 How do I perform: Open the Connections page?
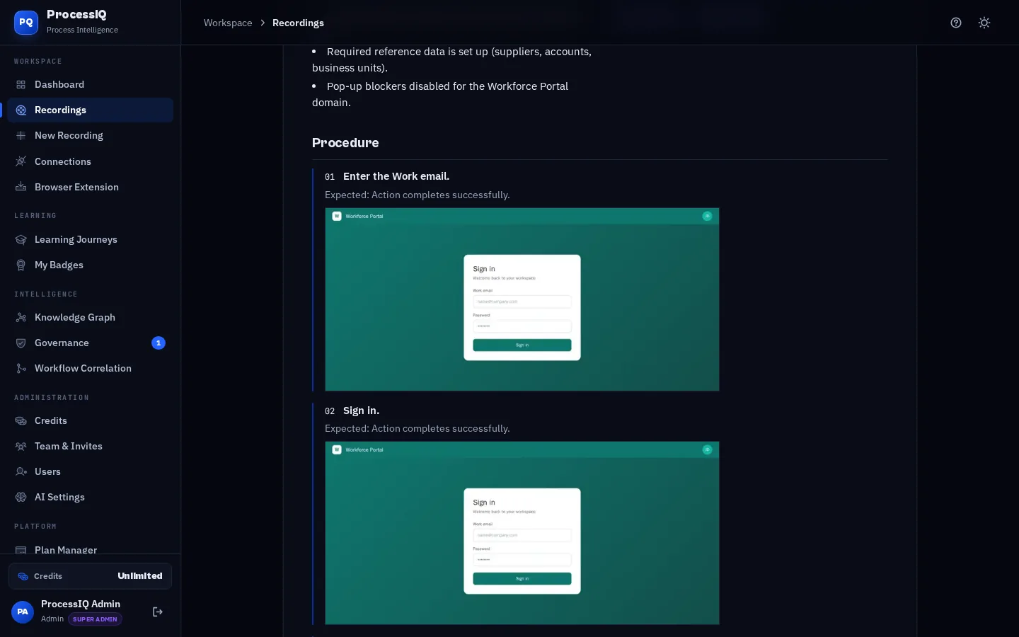(90, 161)
